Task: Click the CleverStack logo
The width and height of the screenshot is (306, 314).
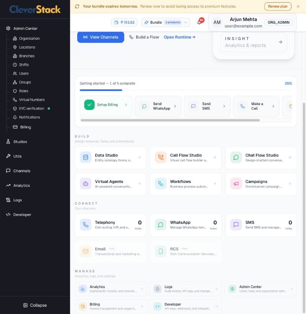Action: point(35,10)
